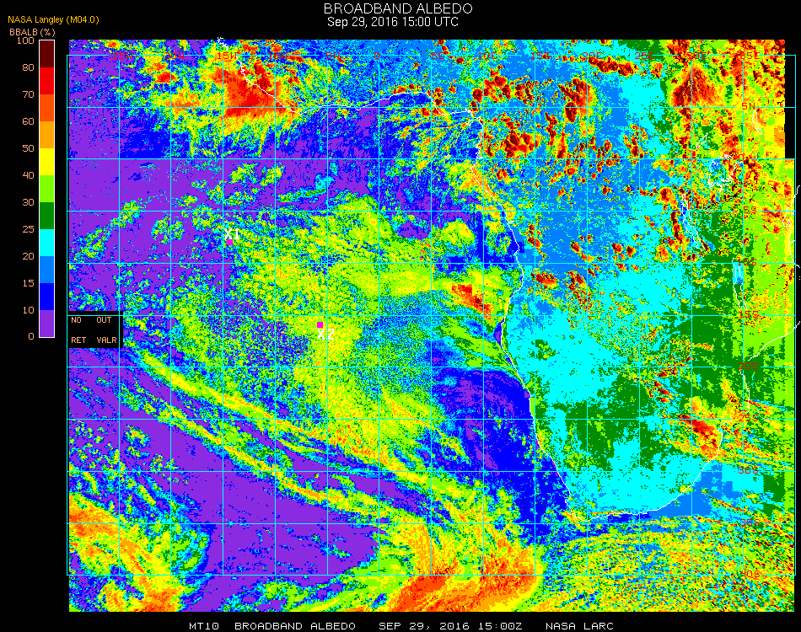Click 'MT10' in the bottom caption

coord(204,626)
